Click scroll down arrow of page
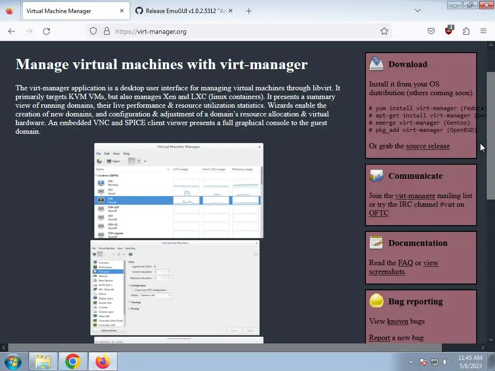495x371 pixels. [x=491, y=340]
